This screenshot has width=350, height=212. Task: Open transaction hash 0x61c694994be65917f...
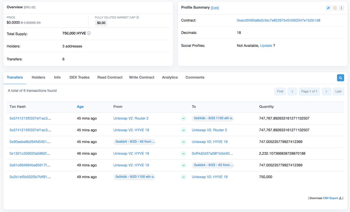[x=30, y=165]
